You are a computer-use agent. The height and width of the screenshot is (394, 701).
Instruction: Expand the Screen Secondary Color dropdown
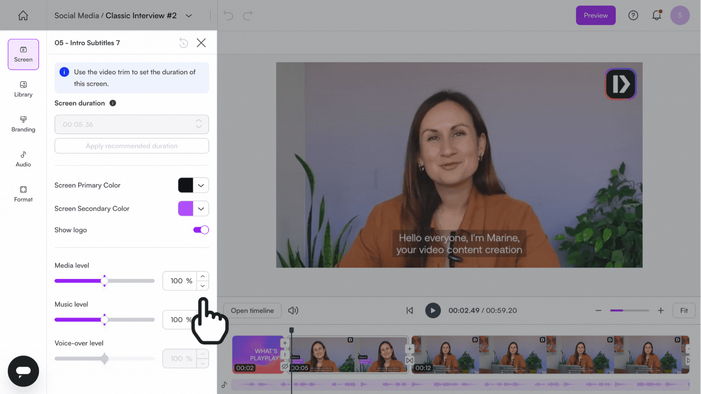[201, 209]
